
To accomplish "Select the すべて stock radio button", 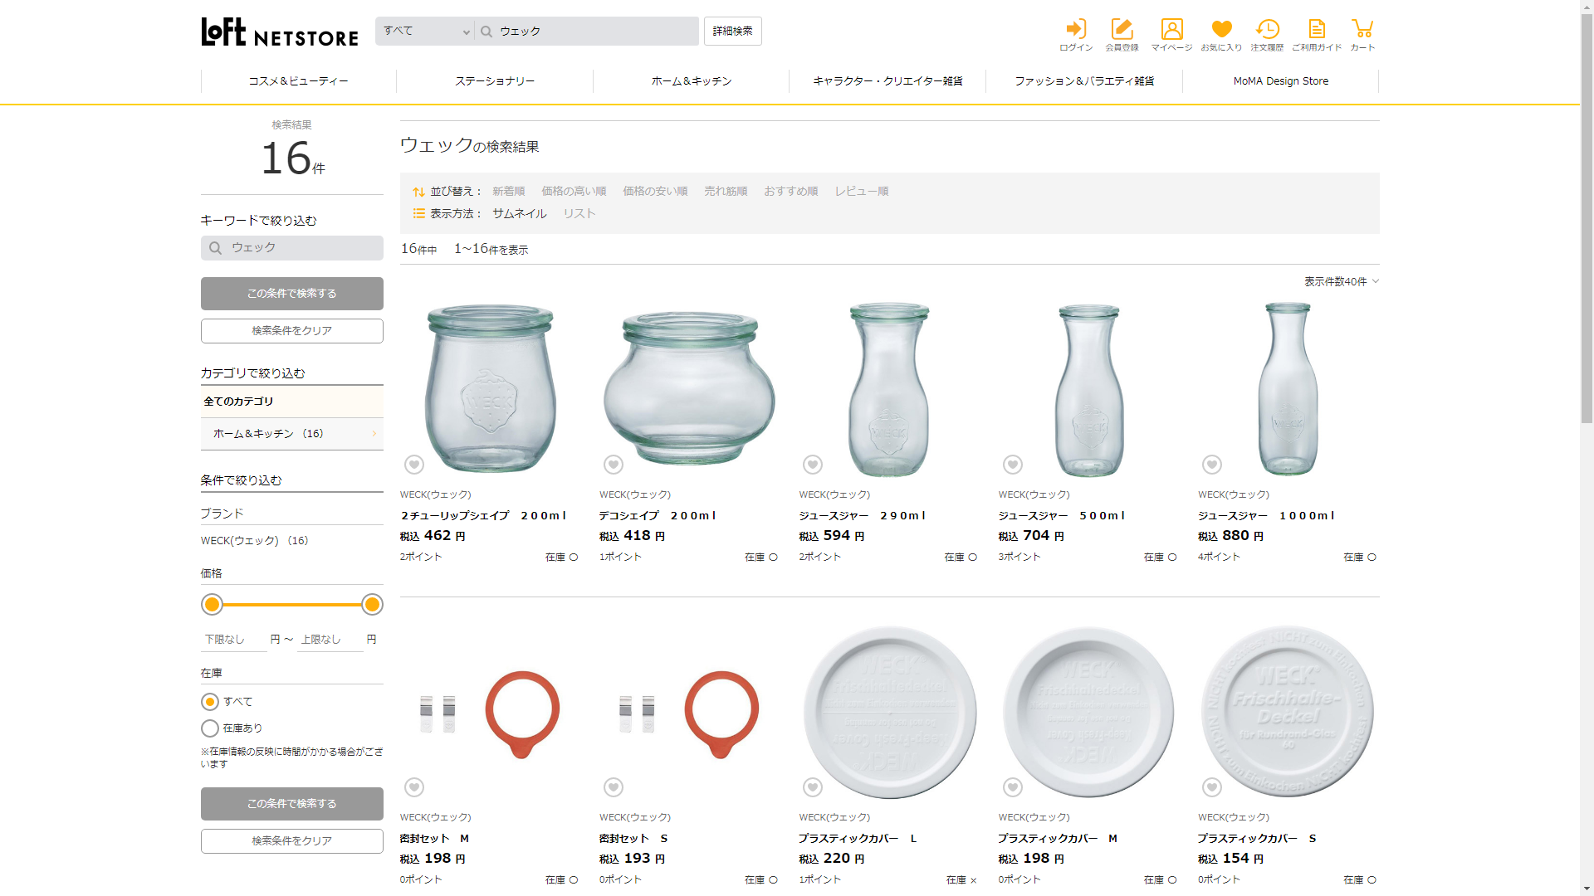I will coord(210,702).
